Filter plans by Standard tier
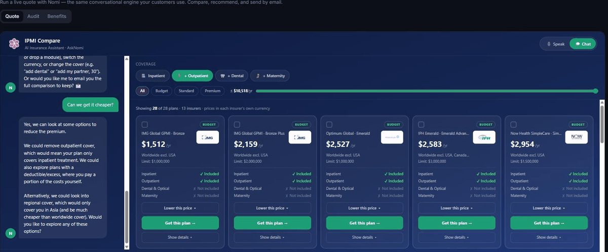 pyautogui.click(x=186, y=91)
